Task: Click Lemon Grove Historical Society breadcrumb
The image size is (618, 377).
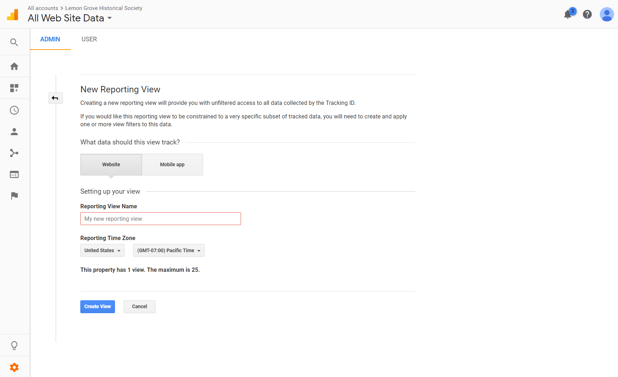Action: pyautogui.click(x=104, y=8)
